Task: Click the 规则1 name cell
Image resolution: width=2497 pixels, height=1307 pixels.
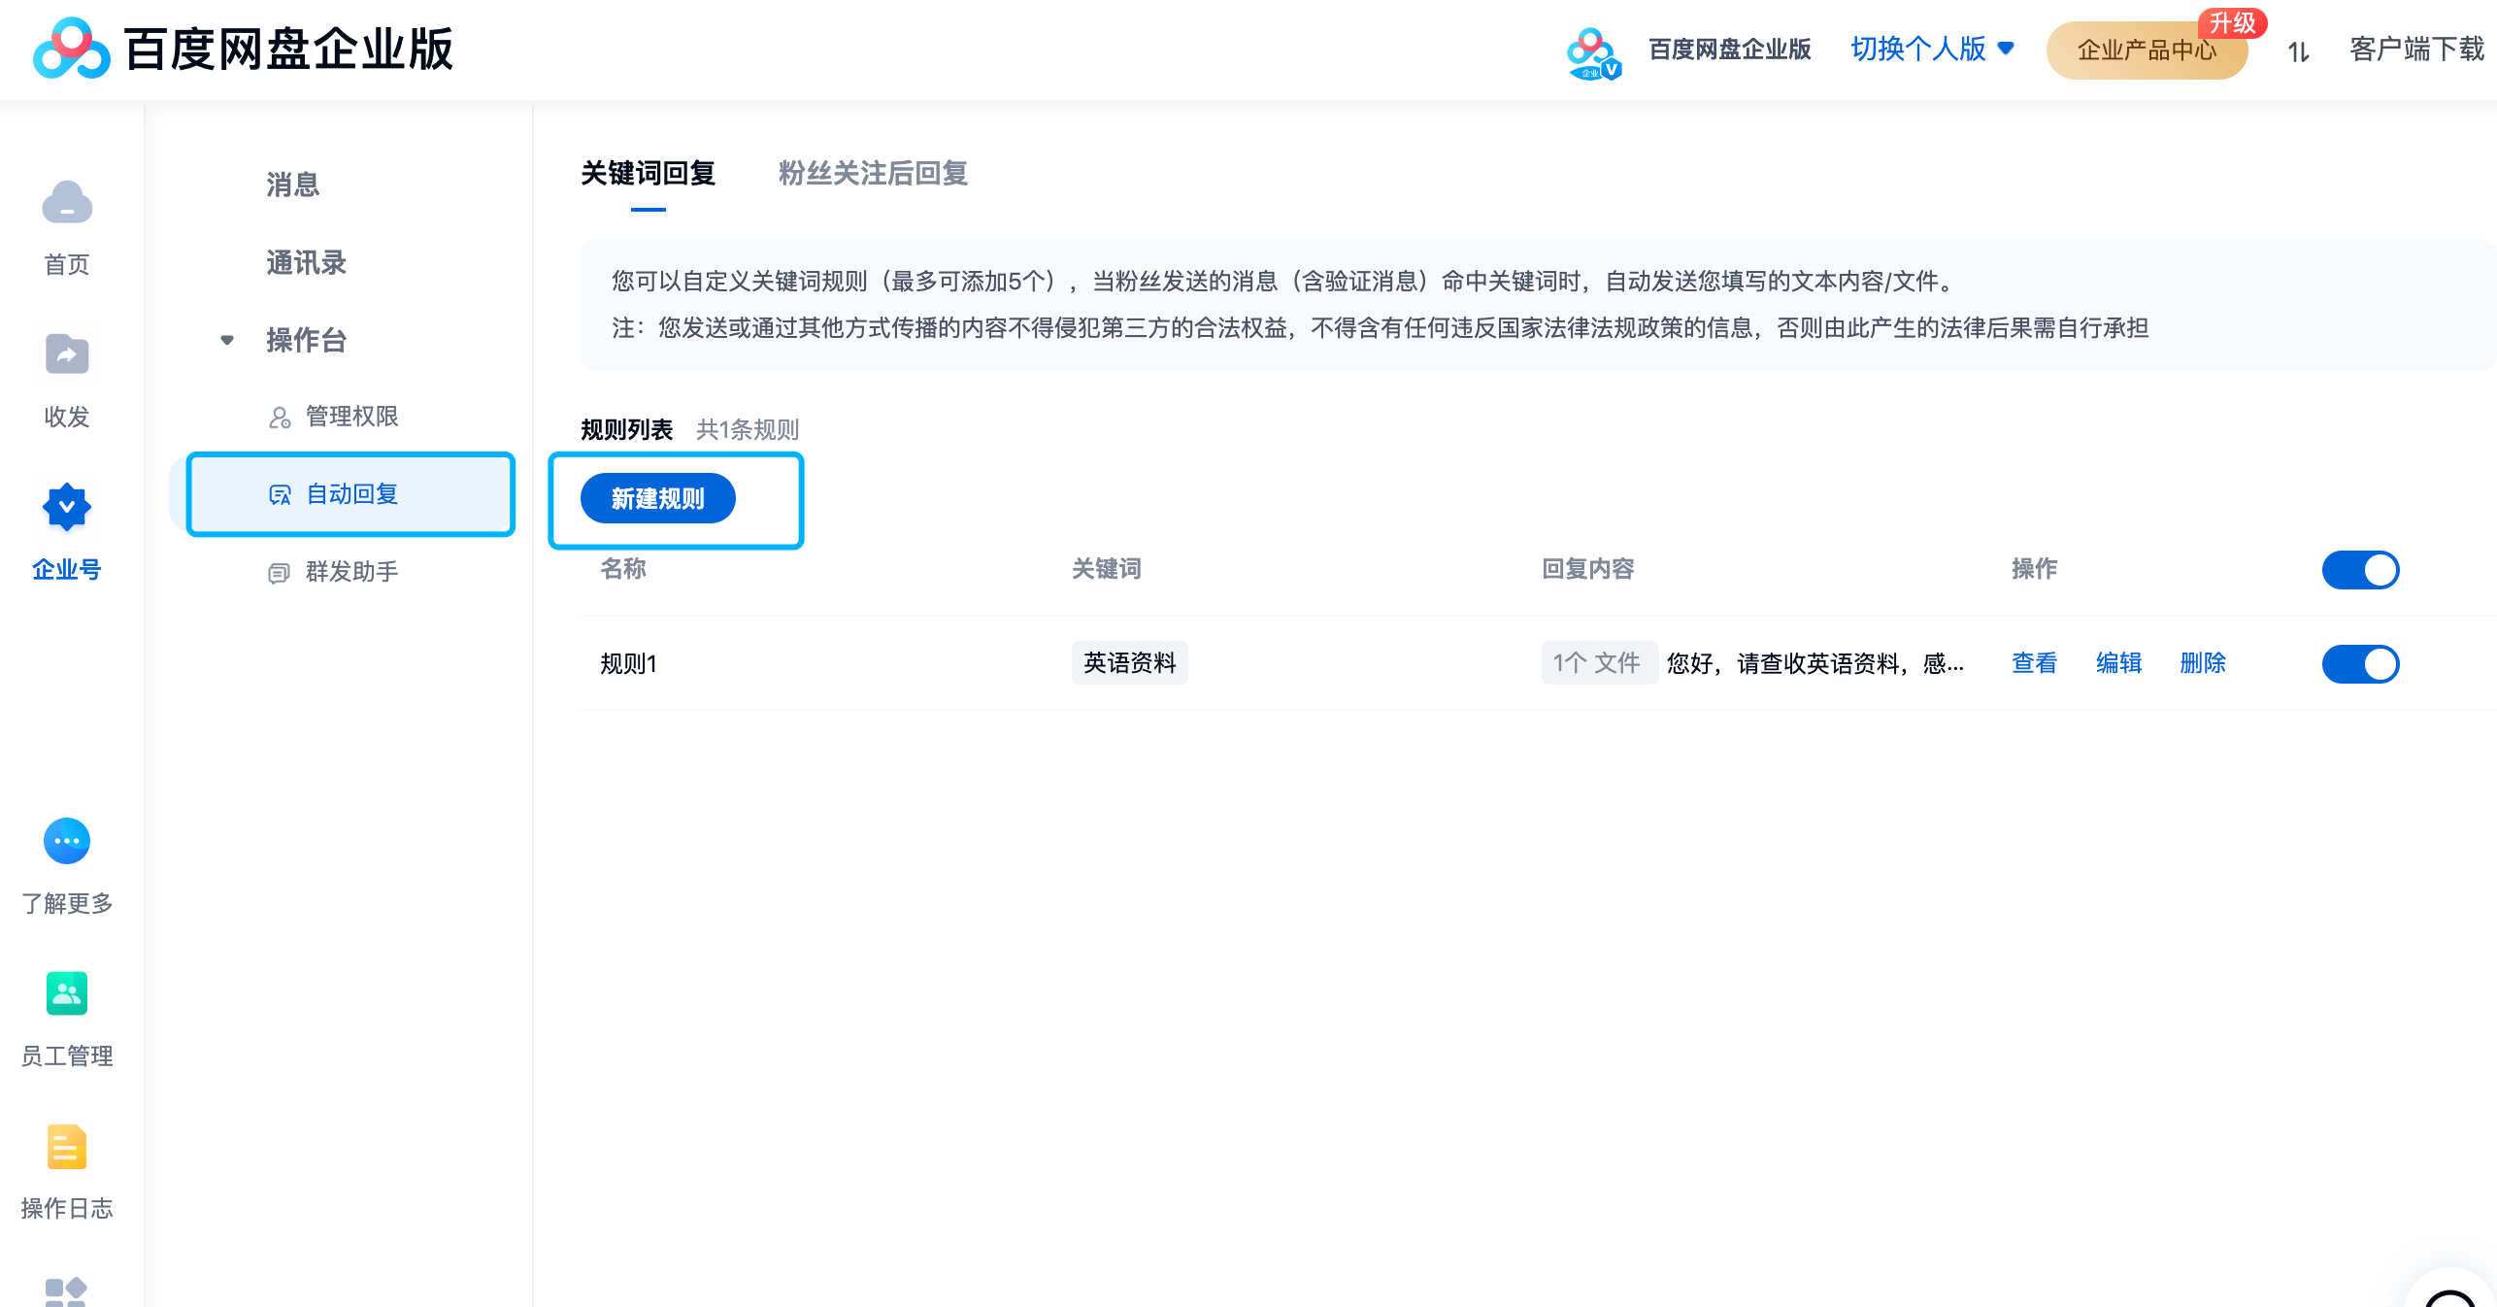Action: [x=628, y=664]
